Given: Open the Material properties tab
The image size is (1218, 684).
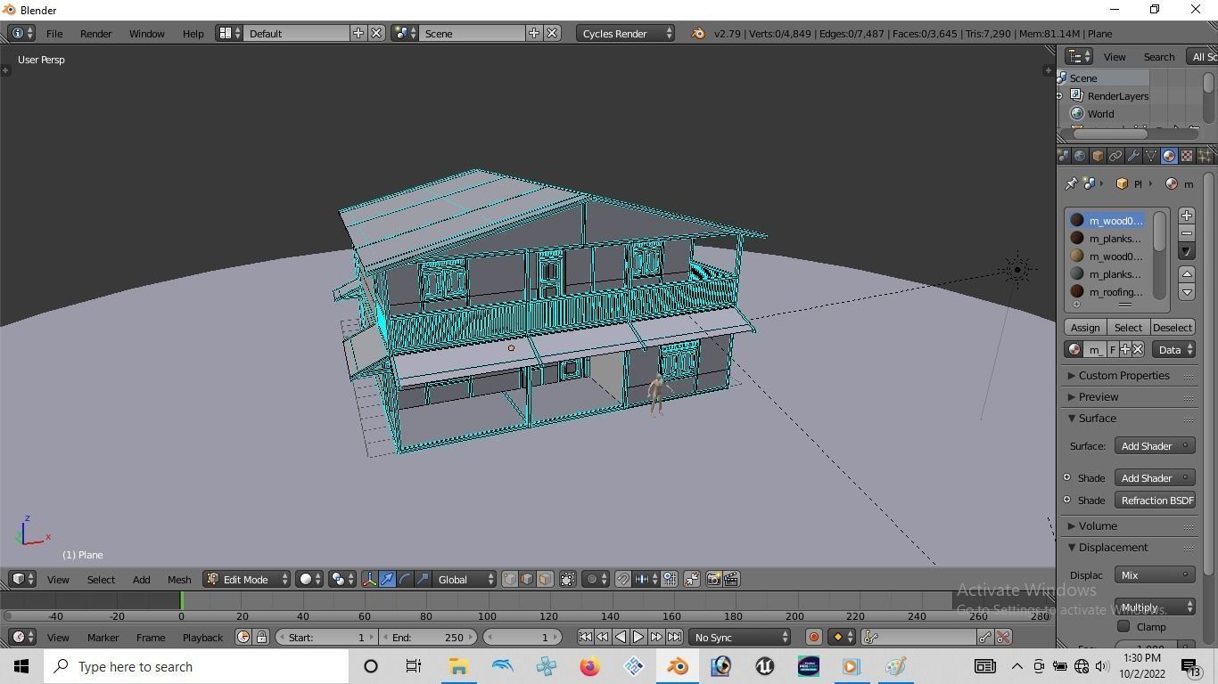Looking at the screenshot, I should coord(1169,156).
